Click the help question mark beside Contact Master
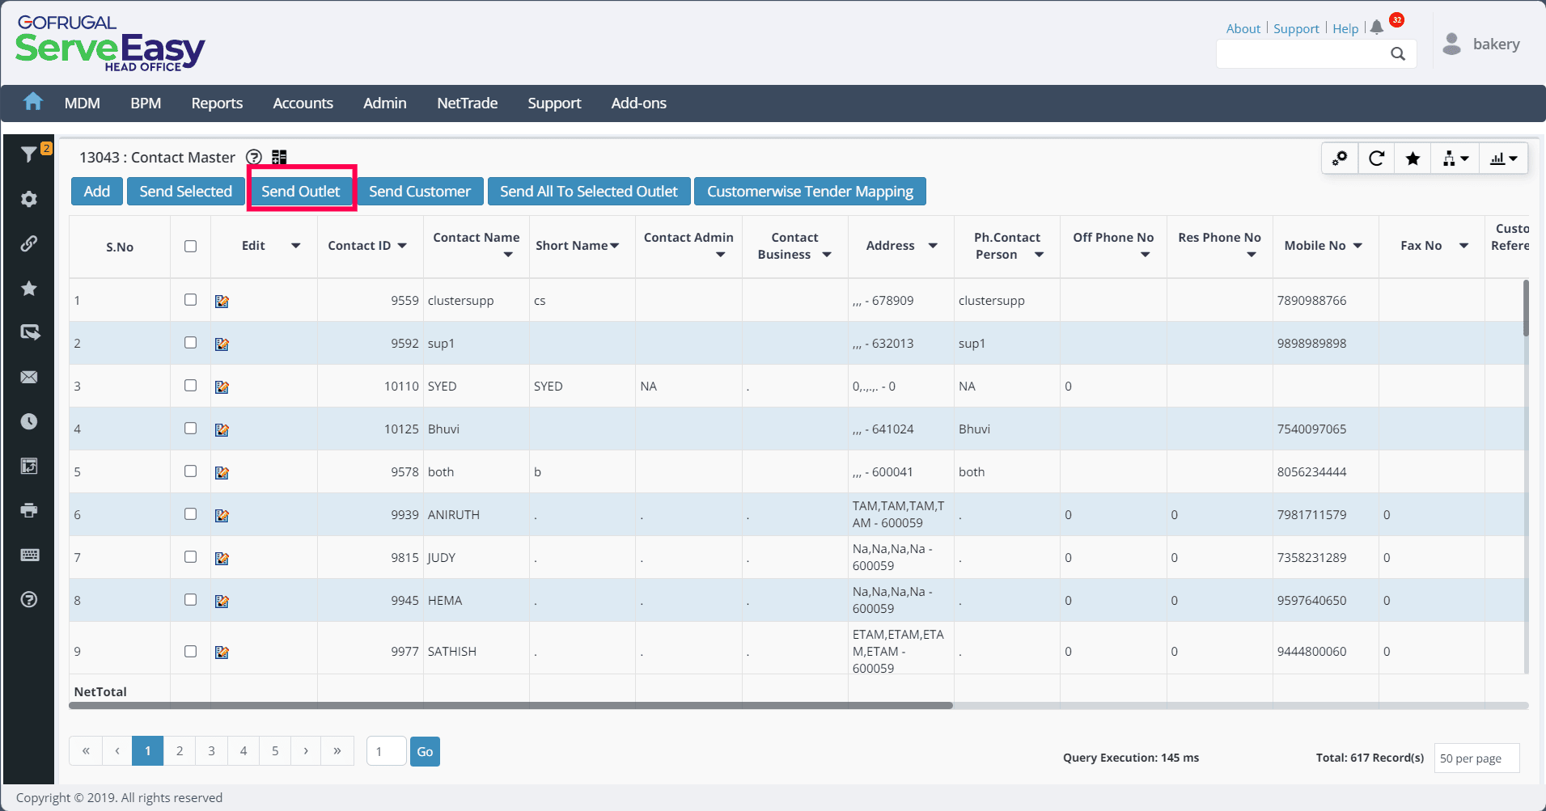 point(254,157)
